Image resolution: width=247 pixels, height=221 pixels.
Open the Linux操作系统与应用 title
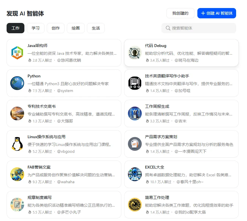[x=46, y=137]
